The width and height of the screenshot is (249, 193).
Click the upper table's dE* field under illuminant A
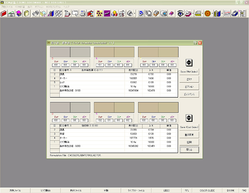point(128,65)
